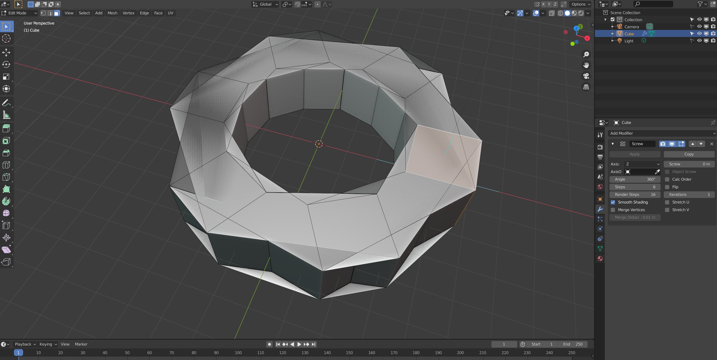The width and height of the screenshot is (717, 360).
Task: Select the Measure tool
Action: [x=6, y=115]
